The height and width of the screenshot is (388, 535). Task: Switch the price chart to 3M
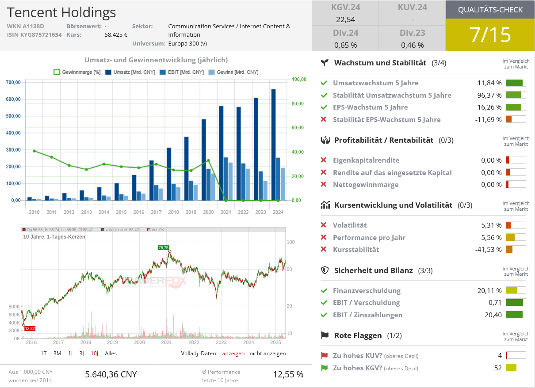click(57, 354)
